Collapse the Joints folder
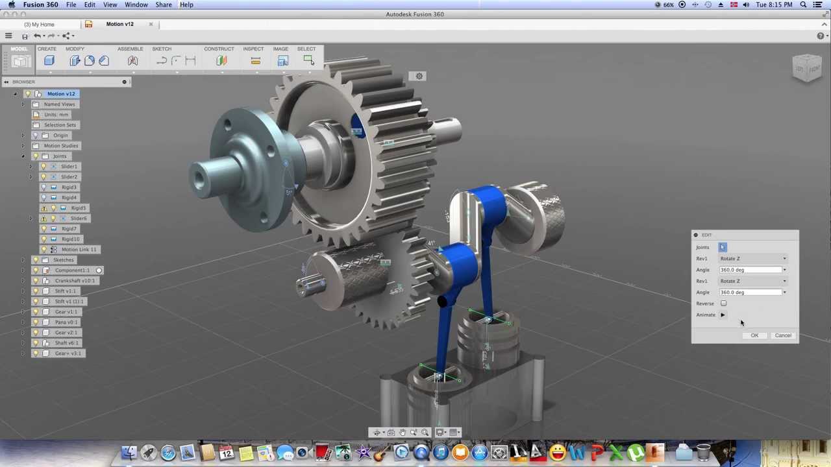The width and height of the screenshot is (831, 467). coord(23,156)
